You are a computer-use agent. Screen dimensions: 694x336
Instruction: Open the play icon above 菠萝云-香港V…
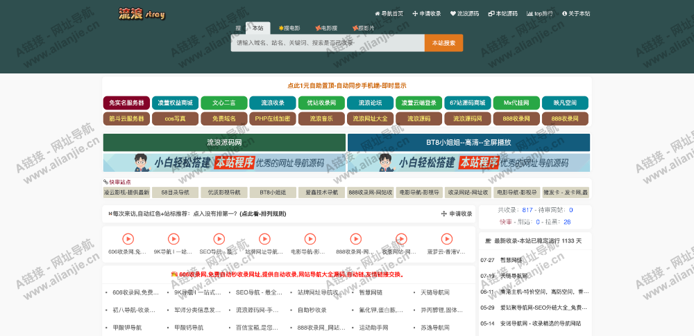[x=447, y=239]
